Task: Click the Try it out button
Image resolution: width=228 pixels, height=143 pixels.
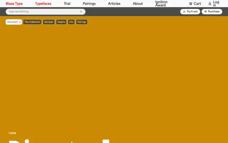Action: (190, 11)
